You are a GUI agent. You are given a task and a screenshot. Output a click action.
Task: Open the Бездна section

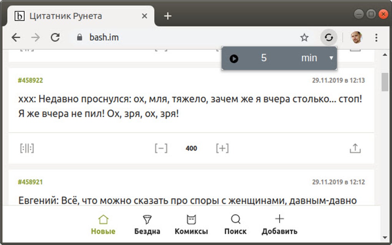click(147, 225)
